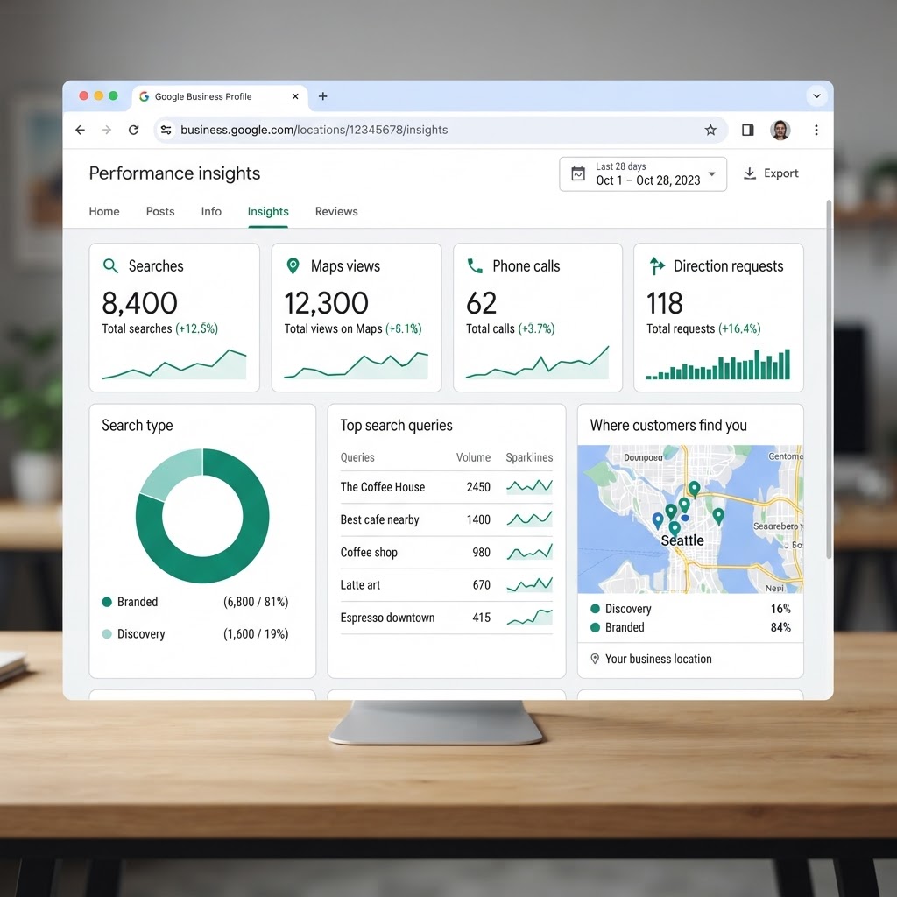Click the Export button
Image resolution: width=897 pixels, height=897 pixels.
click(771, 173)
